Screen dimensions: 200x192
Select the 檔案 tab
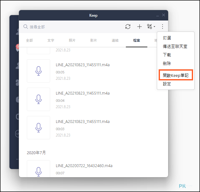coord(137,40)
